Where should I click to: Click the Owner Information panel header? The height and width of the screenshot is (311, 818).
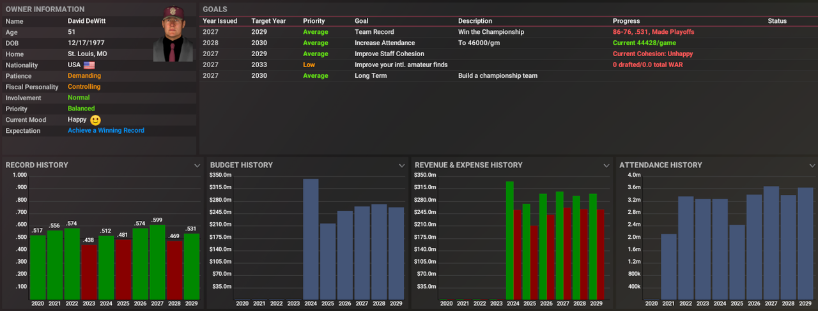click(x=45, y=10)
